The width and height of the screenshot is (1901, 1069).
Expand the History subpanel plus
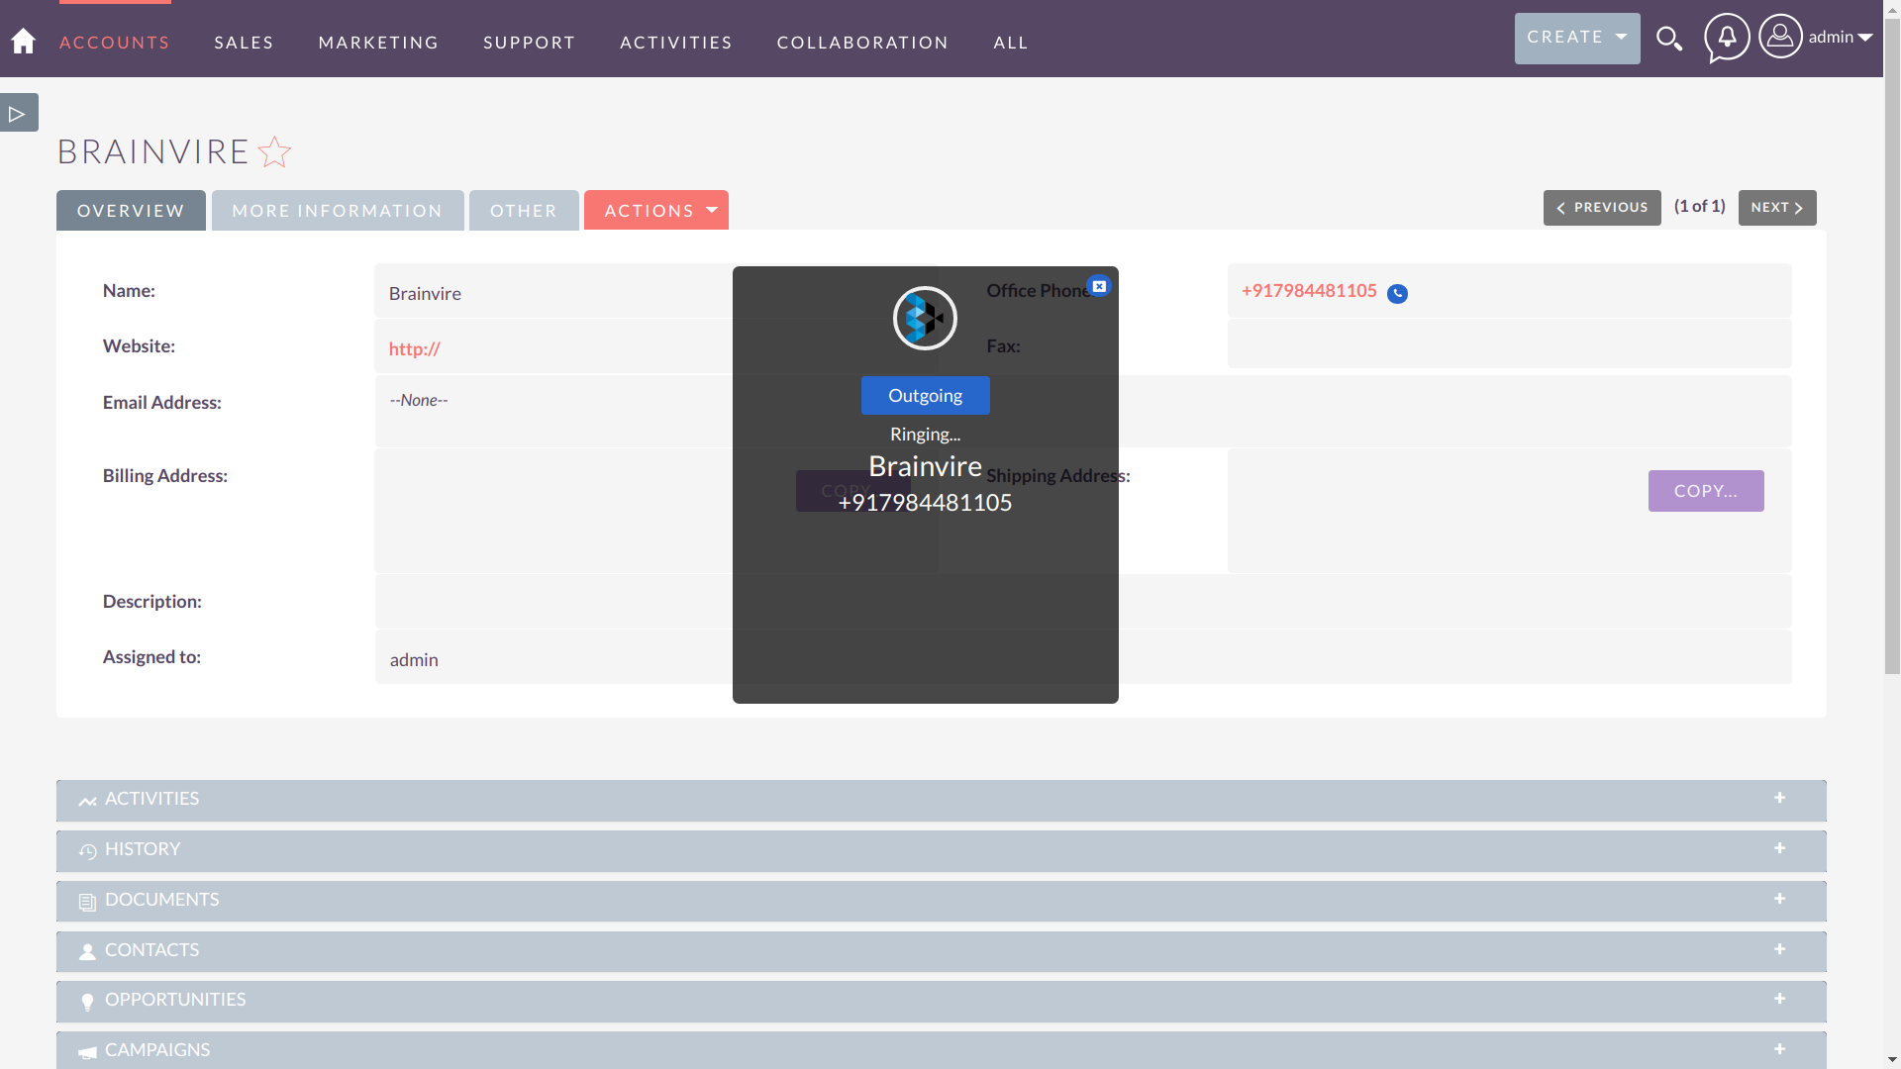[x=1779, y=848]
